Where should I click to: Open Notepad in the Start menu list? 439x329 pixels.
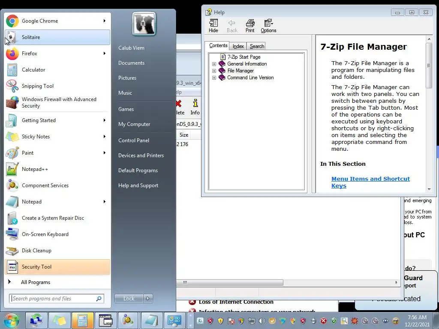tap(57, 201)
